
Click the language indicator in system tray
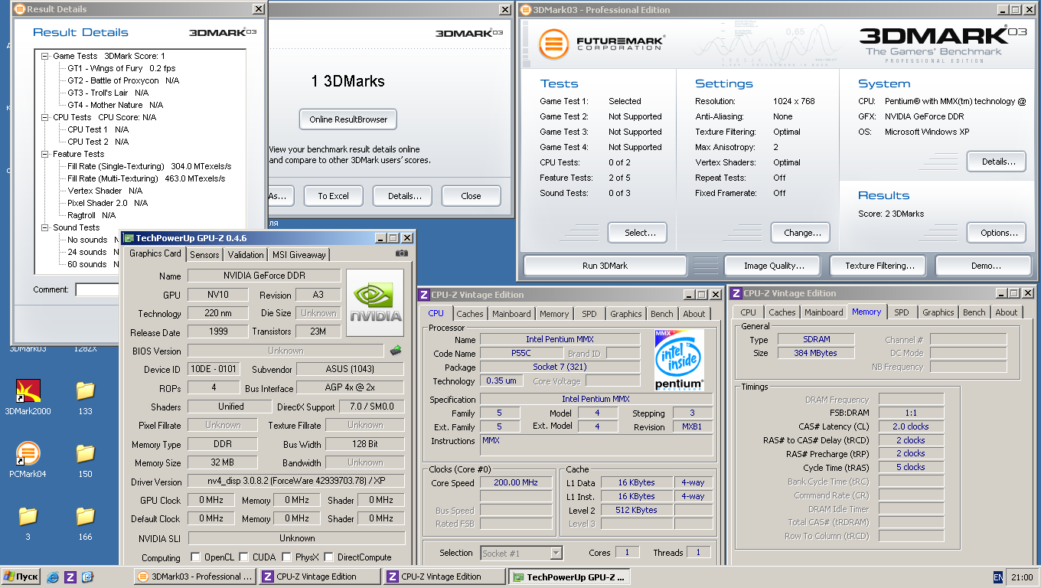pos(998,577)
